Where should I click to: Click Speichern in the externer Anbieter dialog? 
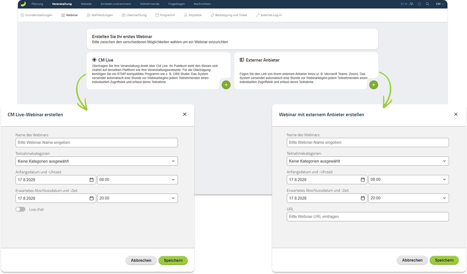[444, 260]
